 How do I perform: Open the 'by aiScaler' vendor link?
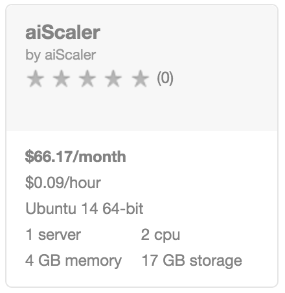[x=60, y=55]
